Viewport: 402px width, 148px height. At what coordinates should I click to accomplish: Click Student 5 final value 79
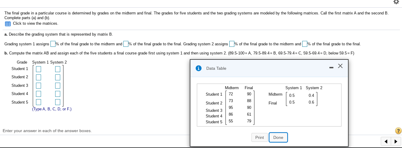pyautogui.click(x=249, y=121)
